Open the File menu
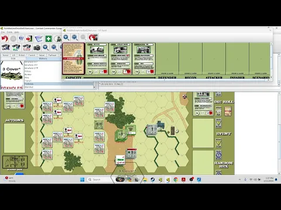This screenshot has width=281, height=210. [x=3, y=32]
